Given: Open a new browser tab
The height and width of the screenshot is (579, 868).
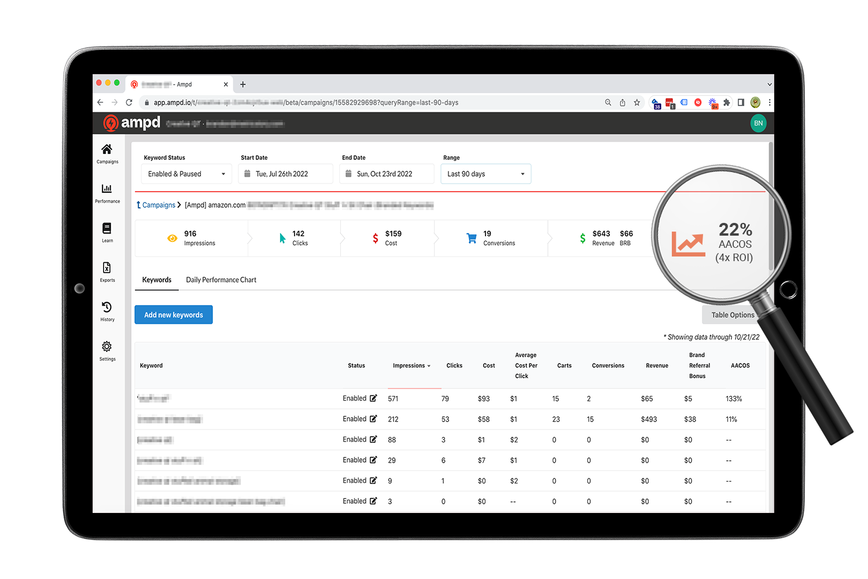Looking at the screenshot, I should point(243,85).
